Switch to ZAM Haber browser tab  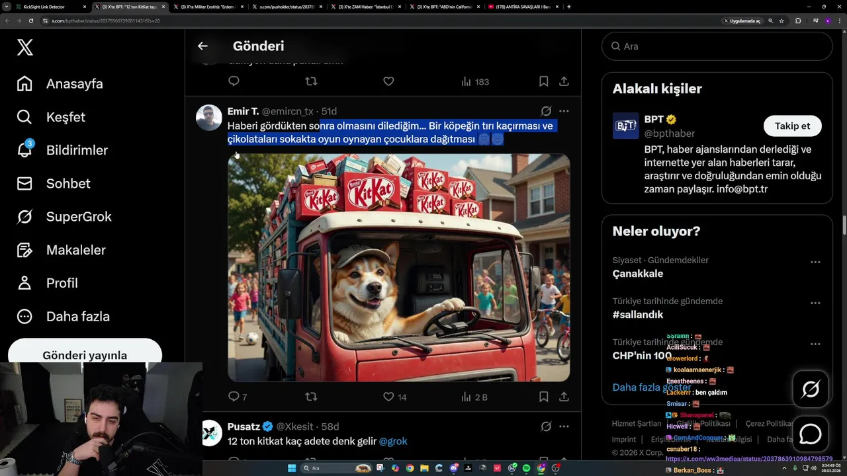tap(367, 7)
